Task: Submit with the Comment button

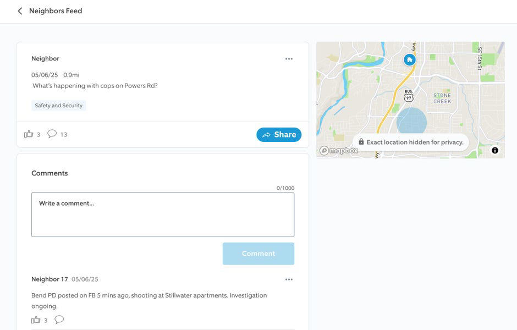Action: tap(258, 254)
